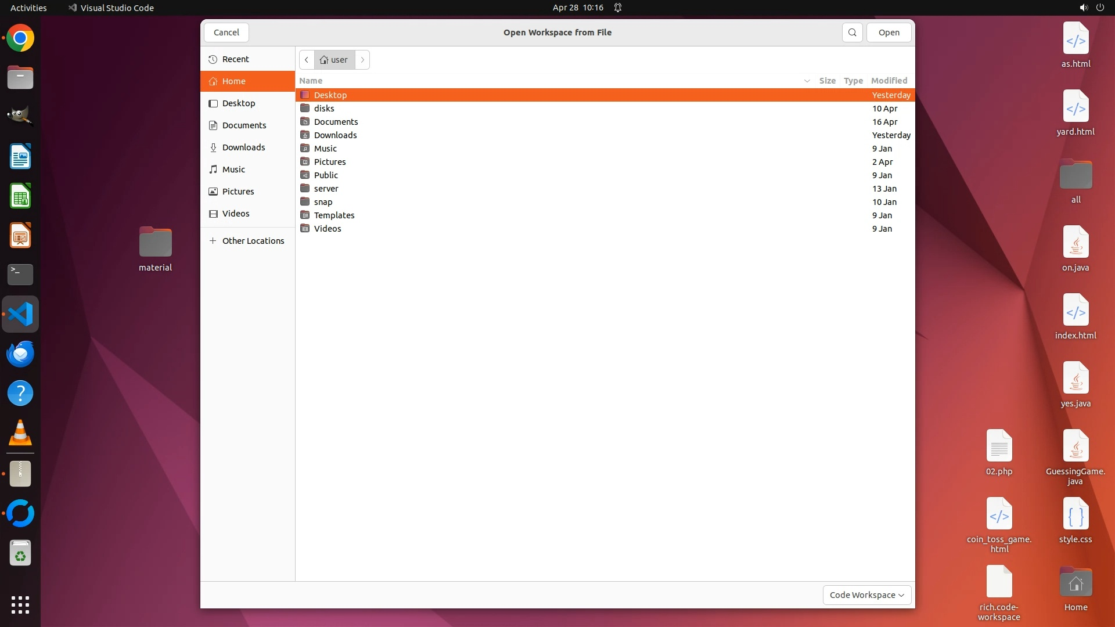Click the Visual Studio Code dock icon

[x=20, y=314]
